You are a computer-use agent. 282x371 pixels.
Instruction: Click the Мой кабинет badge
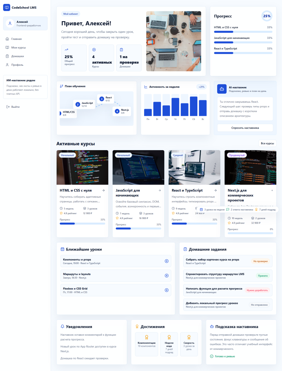click(70, 14)
